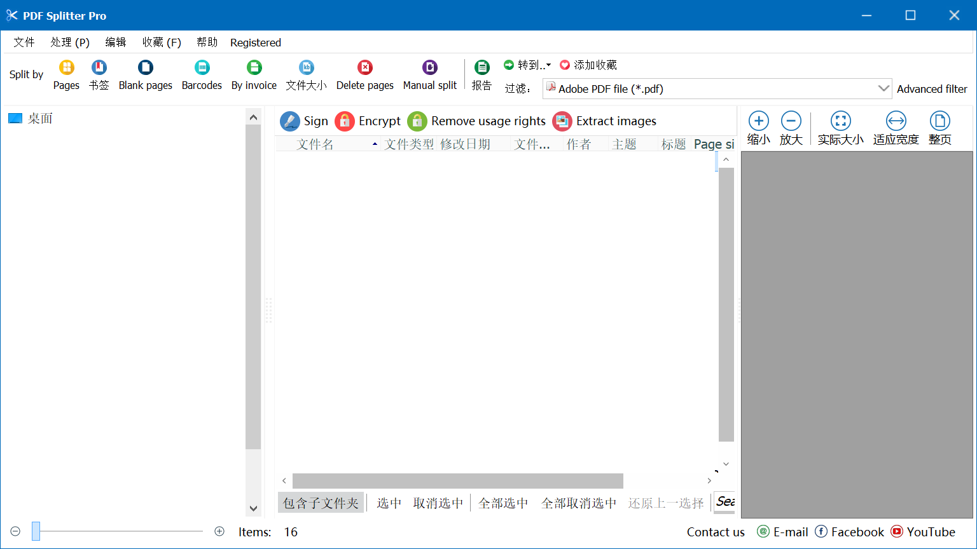The width and height of the screenshot is (977, 549).
Task: Open the 收藏 (F) menu
Action: tap(162, 43)
